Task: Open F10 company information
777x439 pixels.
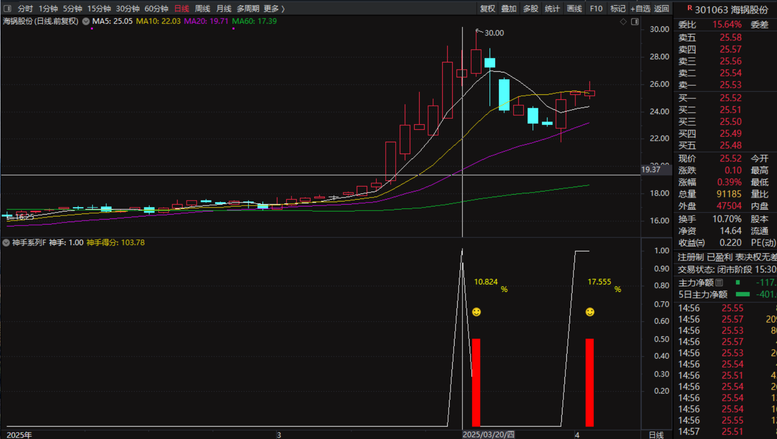Action: coord(596,8)
